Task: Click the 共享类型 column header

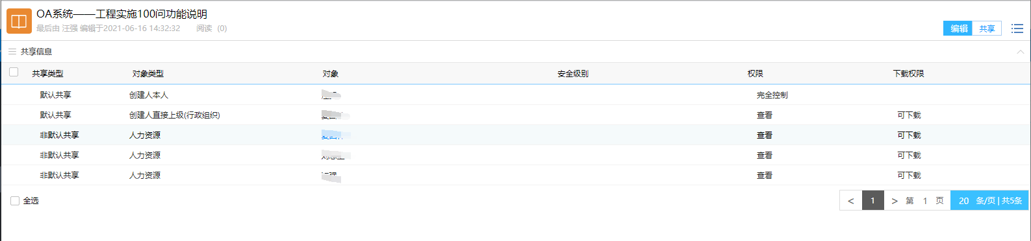Action: coord(48,74)
